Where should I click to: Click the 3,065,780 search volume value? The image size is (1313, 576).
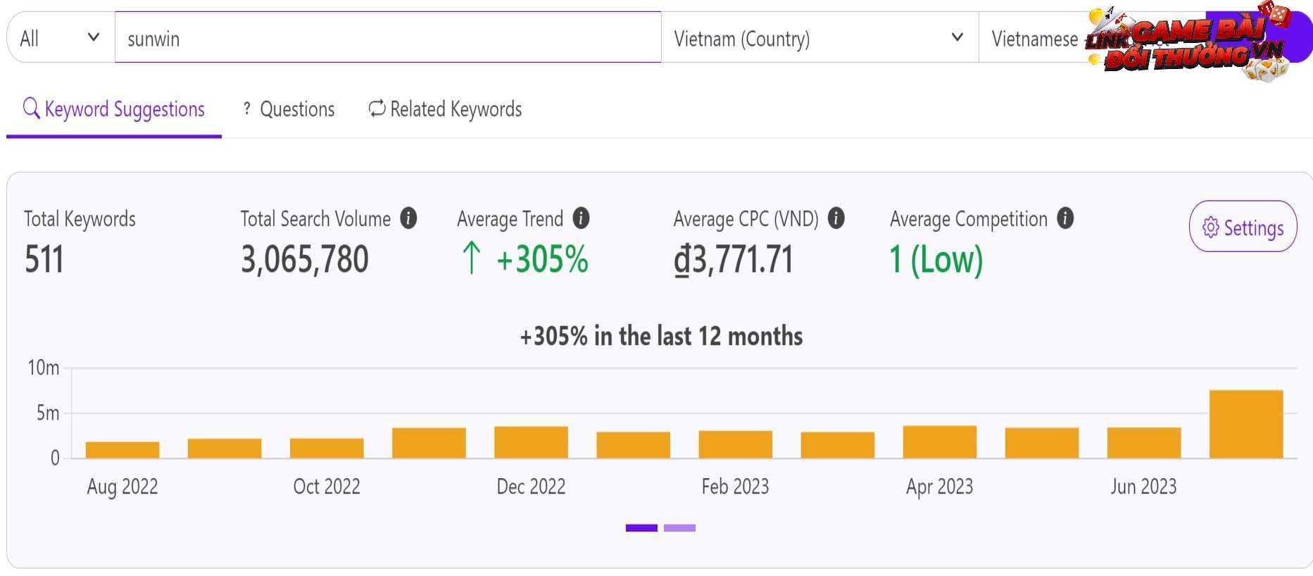click(x=305, y=259)
